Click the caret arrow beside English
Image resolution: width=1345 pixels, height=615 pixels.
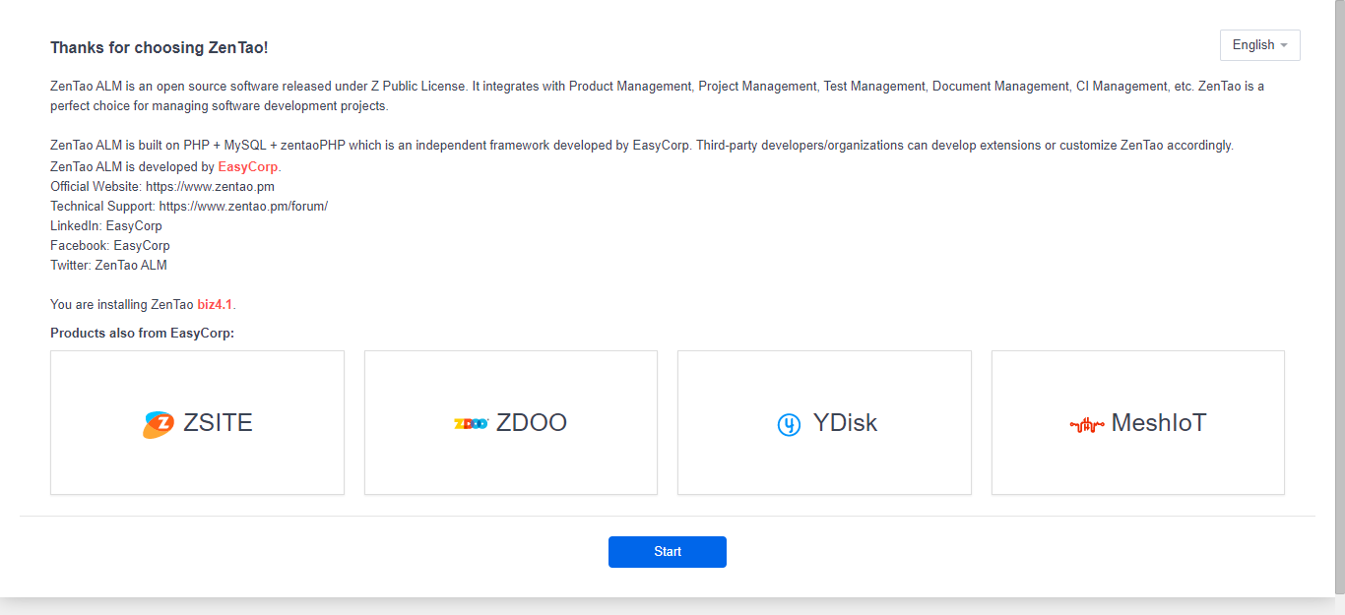(1284, 45)
